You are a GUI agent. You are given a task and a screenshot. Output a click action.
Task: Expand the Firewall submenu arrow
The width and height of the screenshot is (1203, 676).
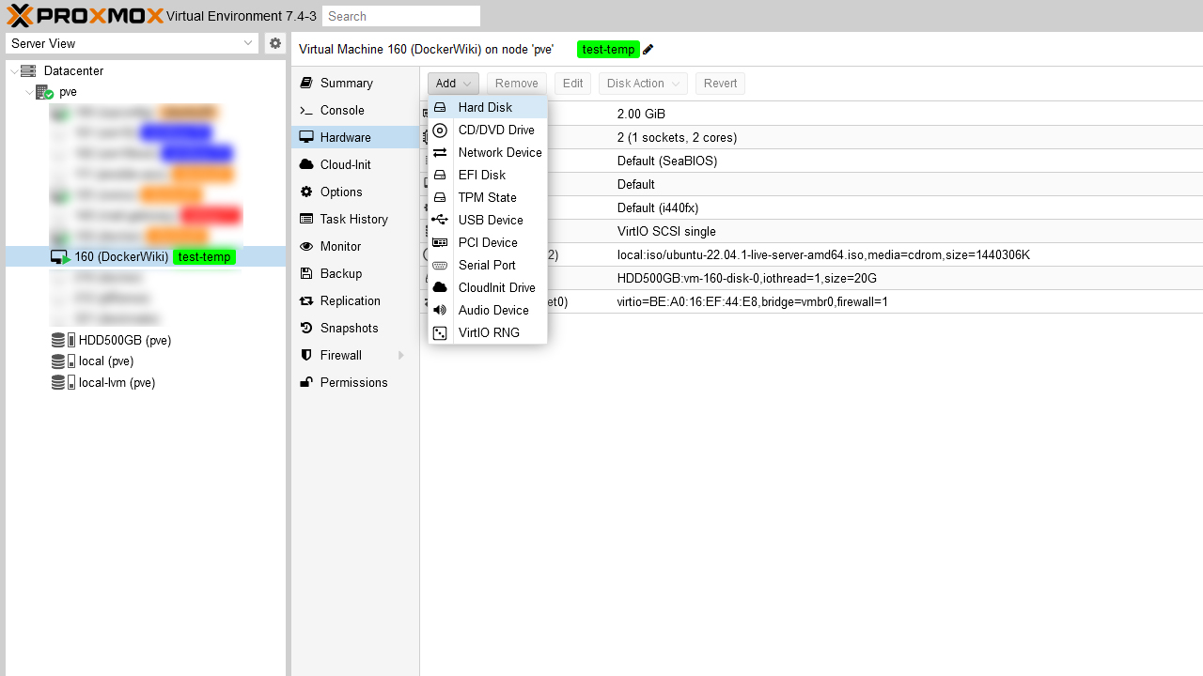point(401,355)
